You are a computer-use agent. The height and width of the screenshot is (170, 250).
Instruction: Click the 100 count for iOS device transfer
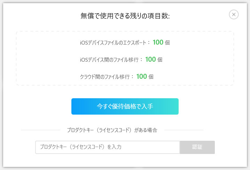coord(150,59)
